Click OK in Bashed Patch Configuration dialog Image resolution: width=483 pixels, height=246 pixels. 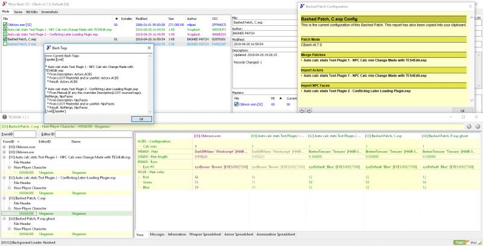462,111
